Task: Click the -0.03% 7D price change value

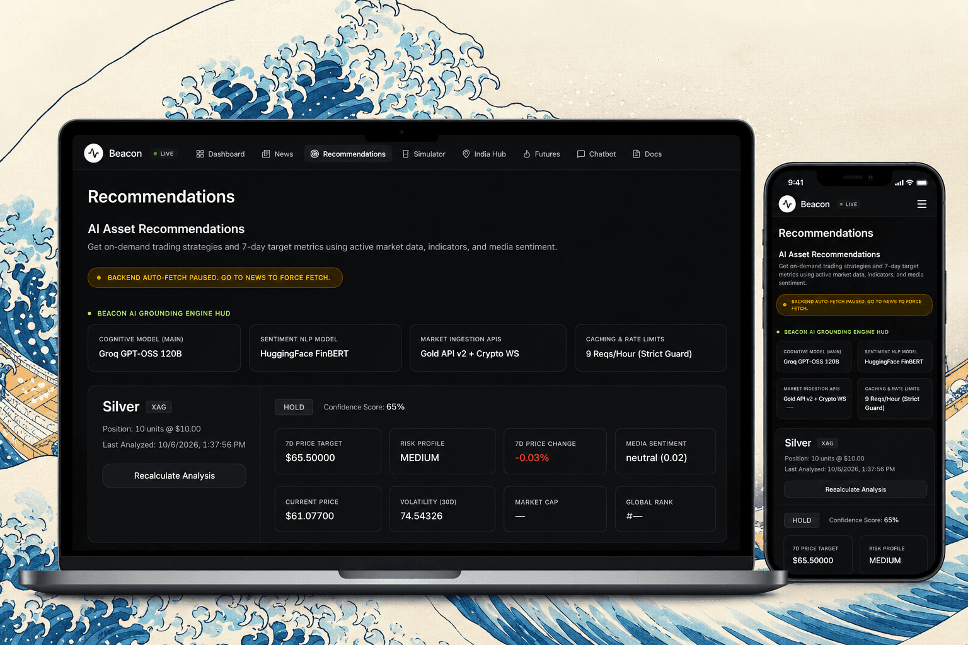Action: (532, 458)
